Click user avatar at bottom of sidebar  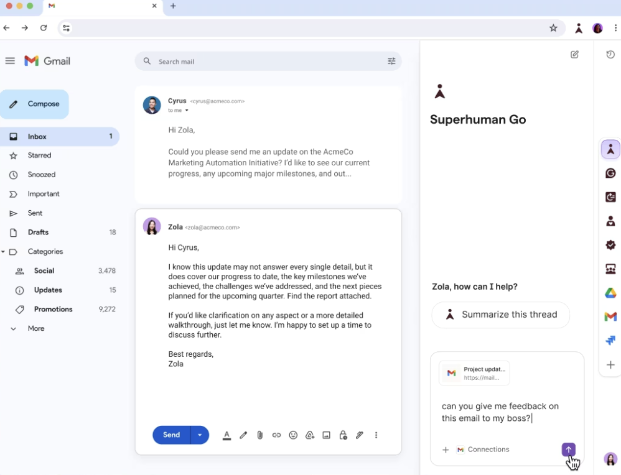pos(610,459)
